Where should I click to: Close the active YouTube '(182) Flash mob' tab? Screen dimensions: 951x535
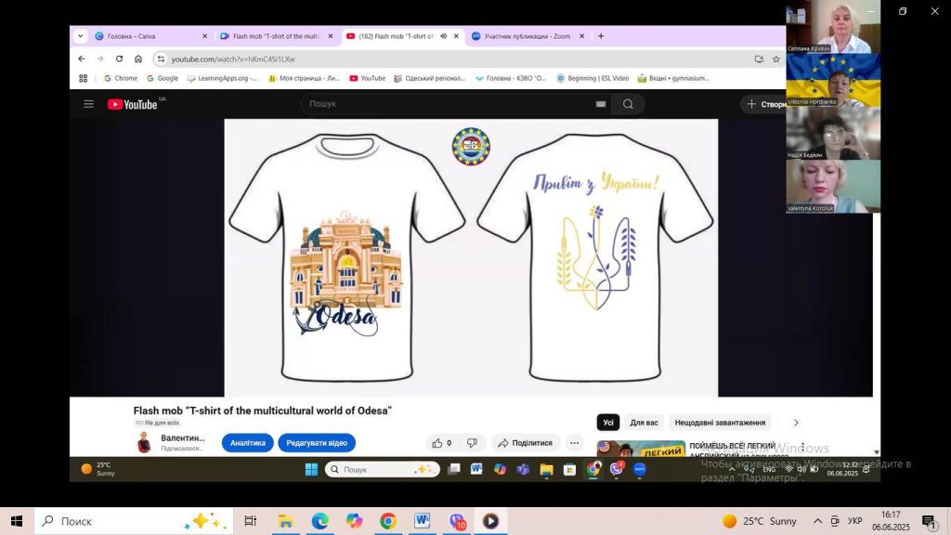456,36
